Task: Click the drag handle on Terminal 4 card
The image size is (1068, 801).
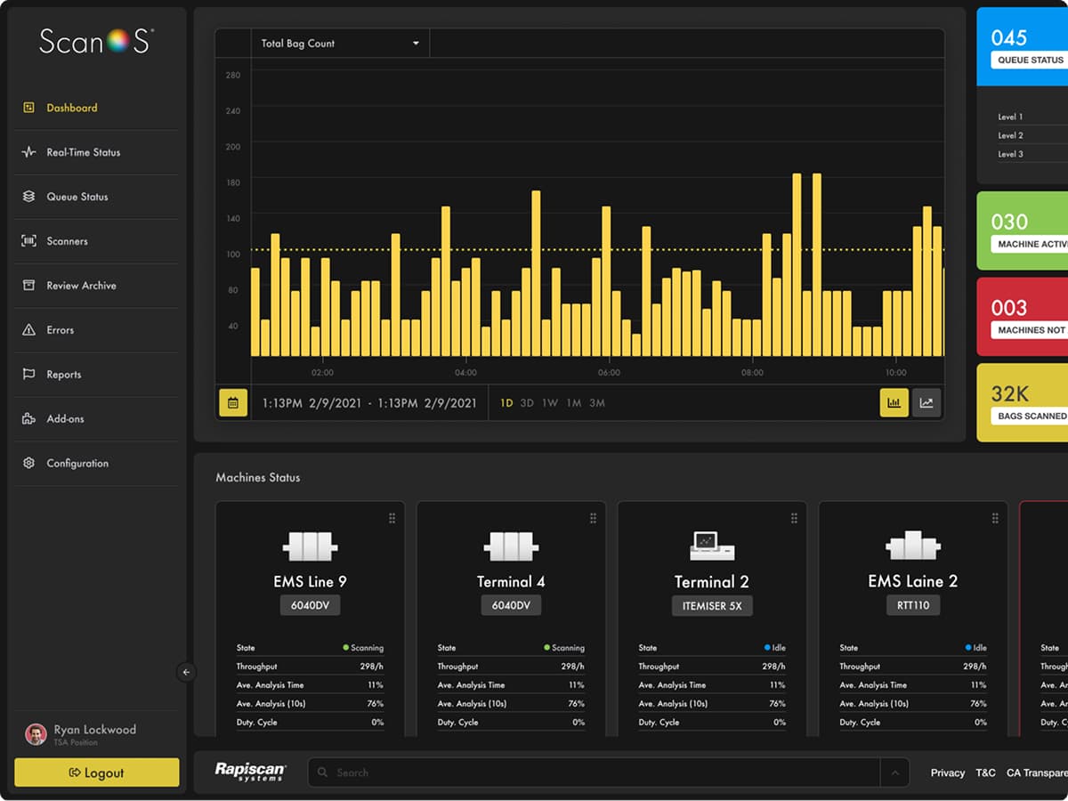Action: (593, 516)
